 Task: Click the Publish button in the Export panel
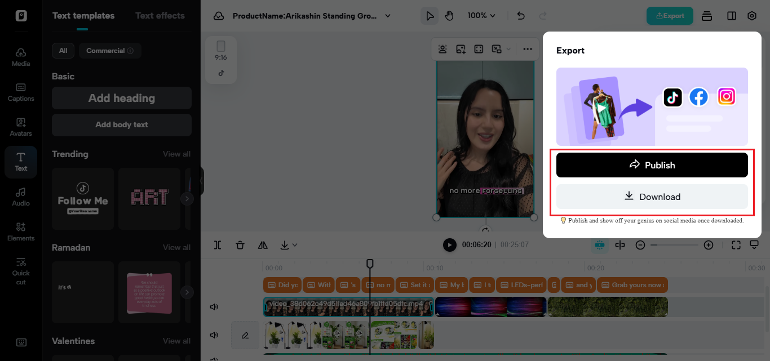(x=652, y=164)
